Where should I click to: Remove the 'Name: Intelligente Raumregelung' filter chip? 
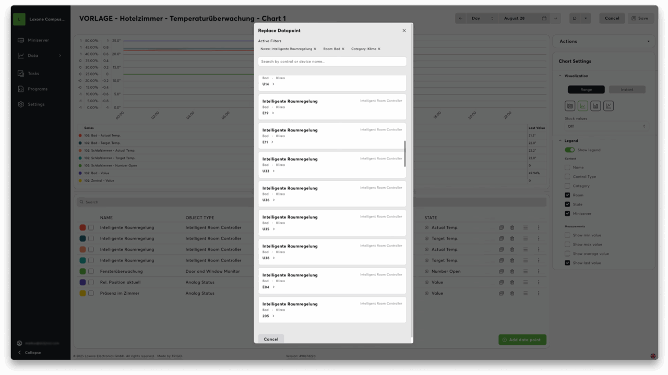(x=315, y=49)
